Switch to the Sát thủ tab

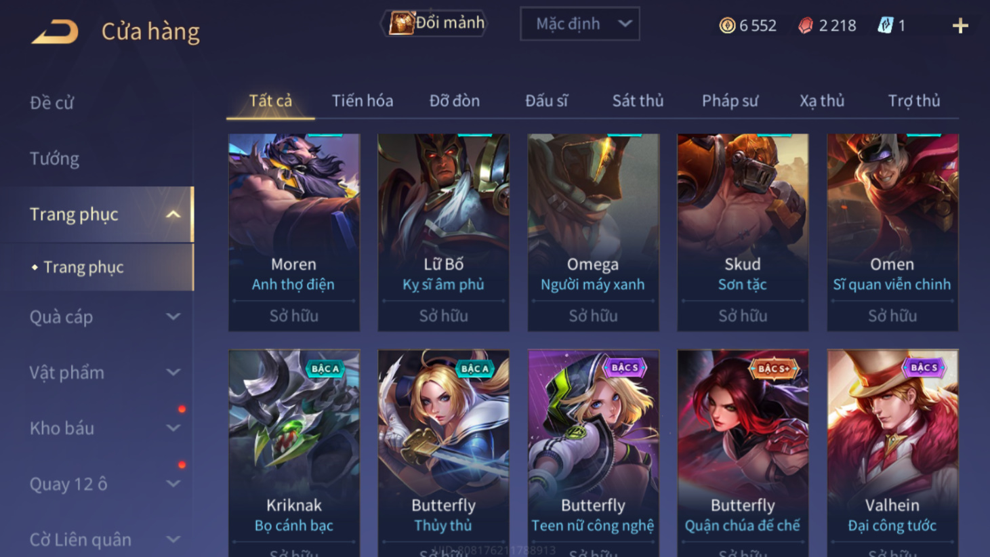pyautogui.click(x=638, y=101)
